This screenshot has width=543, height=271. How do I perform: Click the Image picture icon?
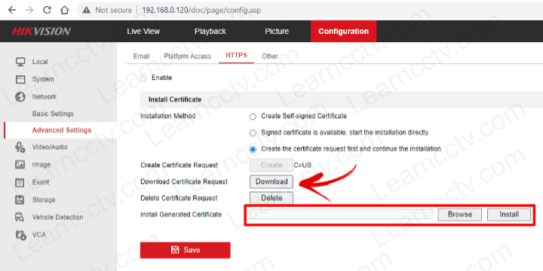(x=20, y=165)
